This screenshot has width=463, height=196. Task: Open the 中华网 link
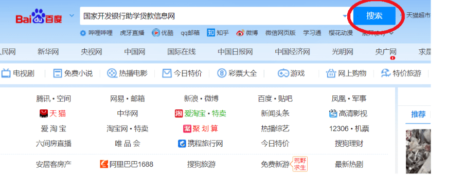127,113
